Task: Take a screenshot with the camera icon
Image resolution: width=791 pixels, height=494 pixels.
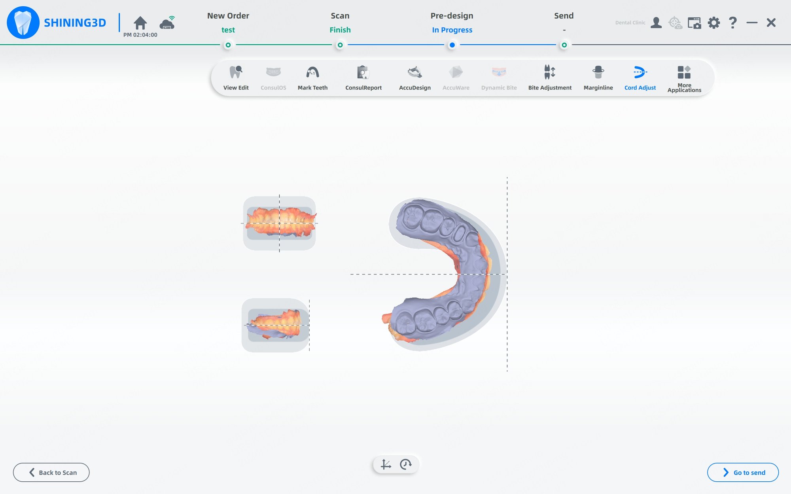Action: [695, 23]
